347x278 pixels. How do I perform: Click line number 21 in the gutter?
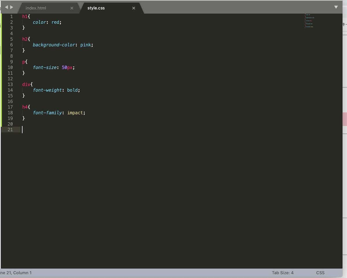coord(10,130)
